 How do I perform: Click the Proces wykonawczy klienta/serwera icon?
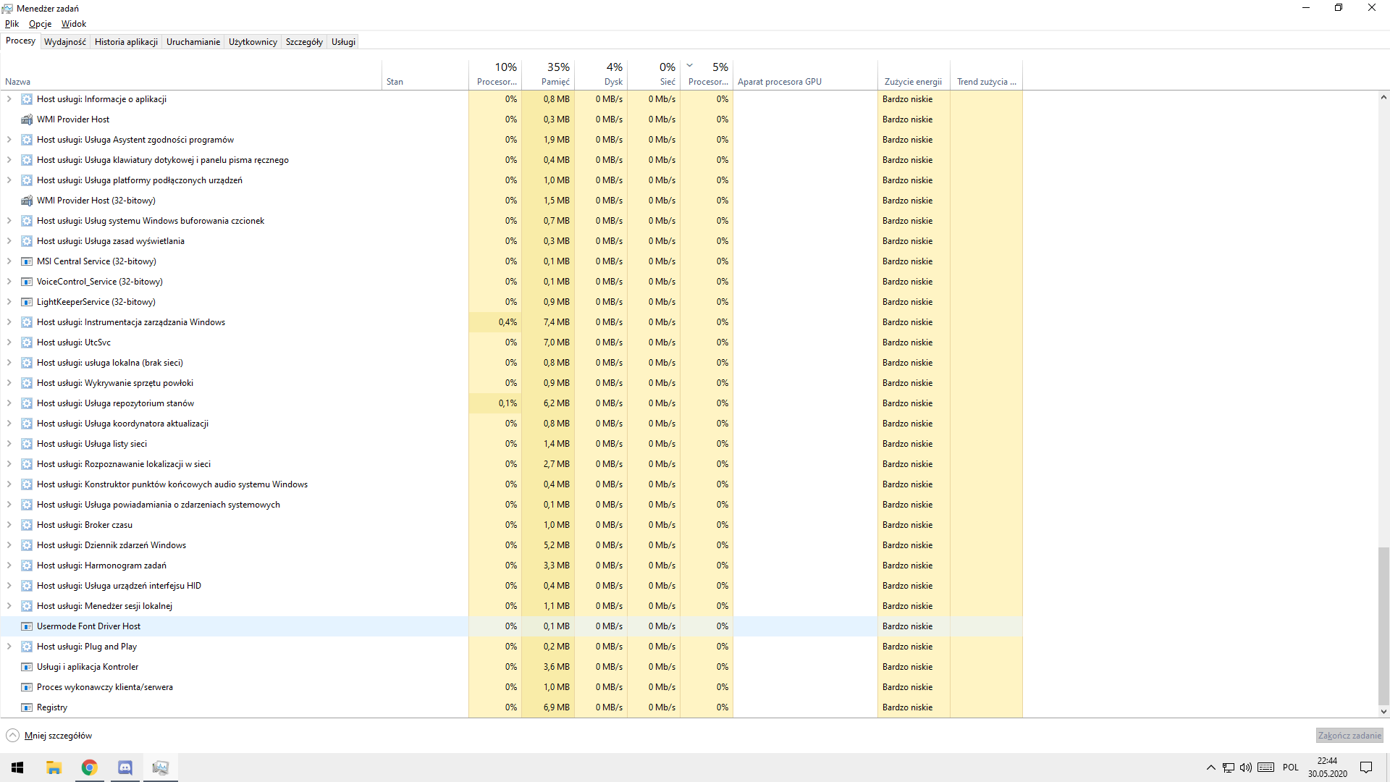27,687
